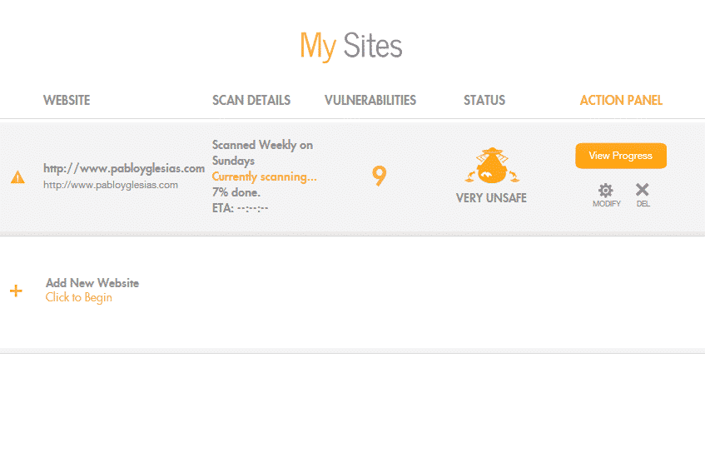Viewport: 705px width, 472px height.
Task: Click the vulnerabilities count 9
Action: pyautogui.click(x=379, y=176)
